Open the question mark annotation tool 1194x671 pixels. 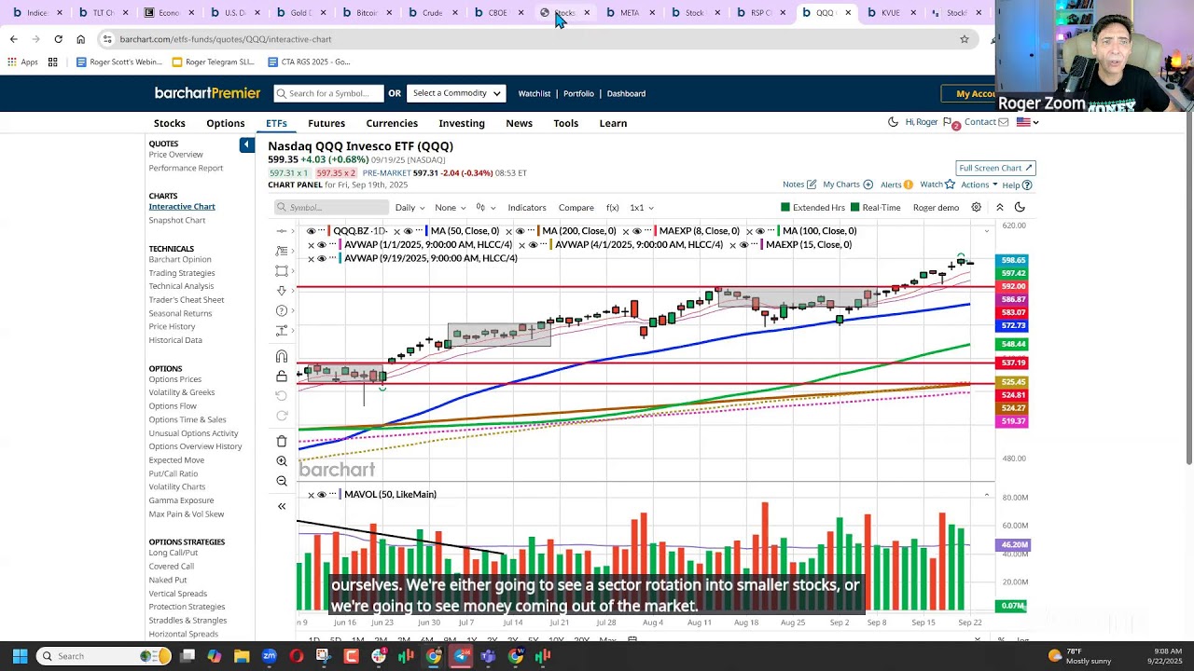point(282,310)
